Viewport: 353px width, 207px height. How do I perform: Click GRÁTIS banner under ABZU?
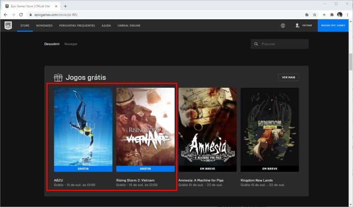[x=83, y=169]
